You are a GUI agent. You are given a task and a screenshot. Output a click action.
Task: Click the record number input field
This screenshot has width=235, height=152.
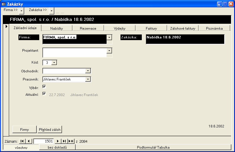coord(43,141)
